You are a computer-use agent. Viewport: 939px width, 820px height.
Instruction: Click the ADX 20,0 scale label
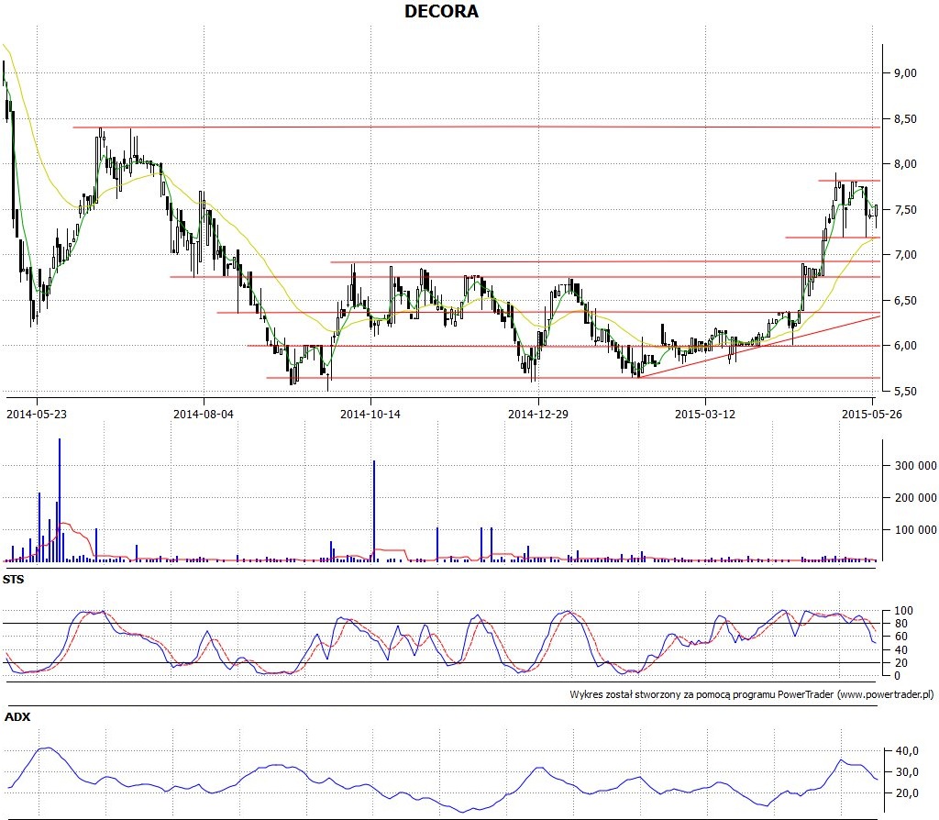(x=907, y=792)
